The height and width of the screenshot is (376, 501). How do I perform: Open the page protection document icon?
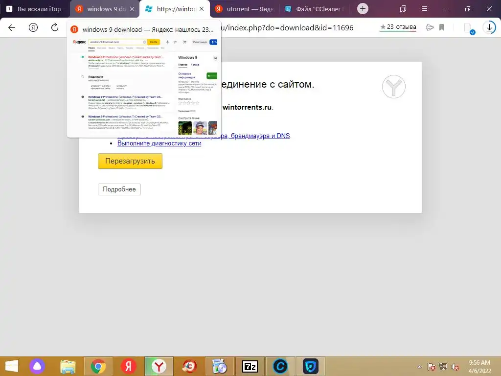click(x=469, y=28)
